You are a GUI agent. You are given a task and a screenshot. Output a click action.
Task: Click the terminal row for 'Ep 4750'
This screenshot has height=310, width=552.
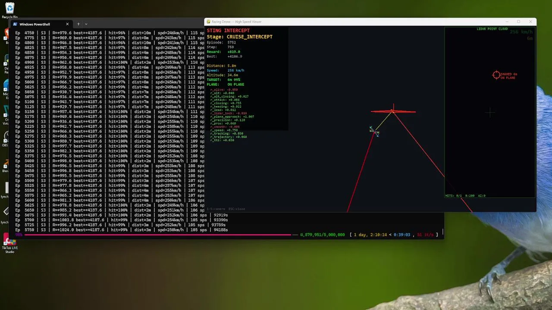(110, 33)
